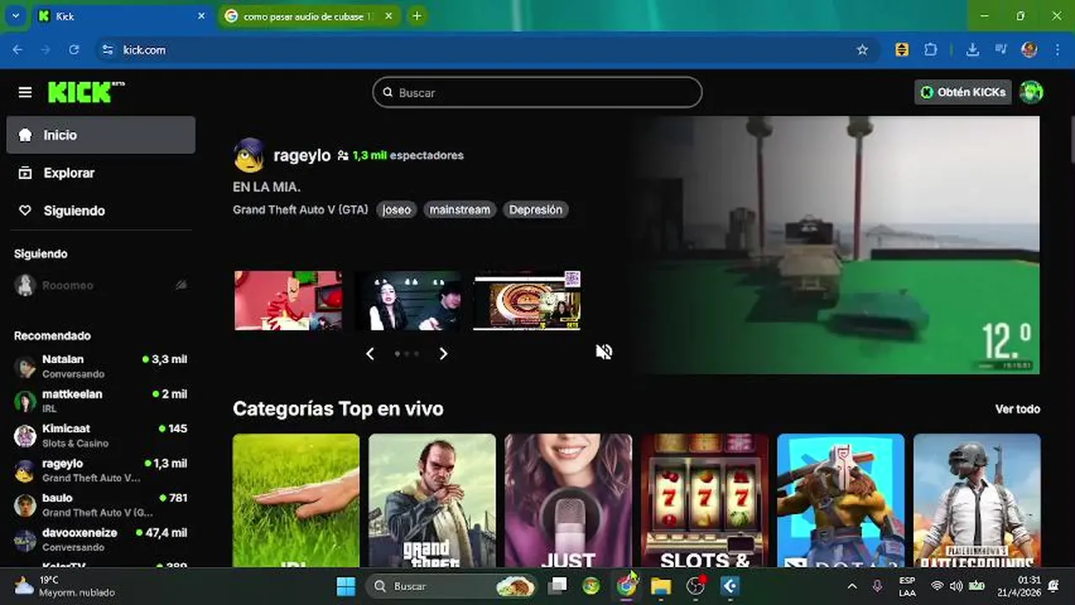
Task: Close the Kick tab
Action: click(201, 16)
